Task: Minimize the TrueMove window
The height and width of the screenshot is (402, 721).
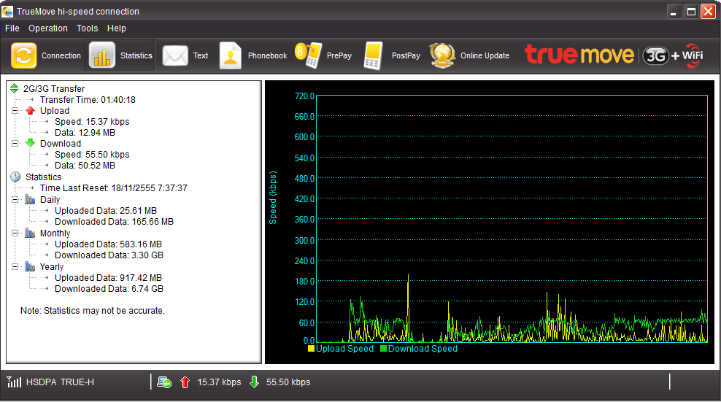Action: click(674, 12)
